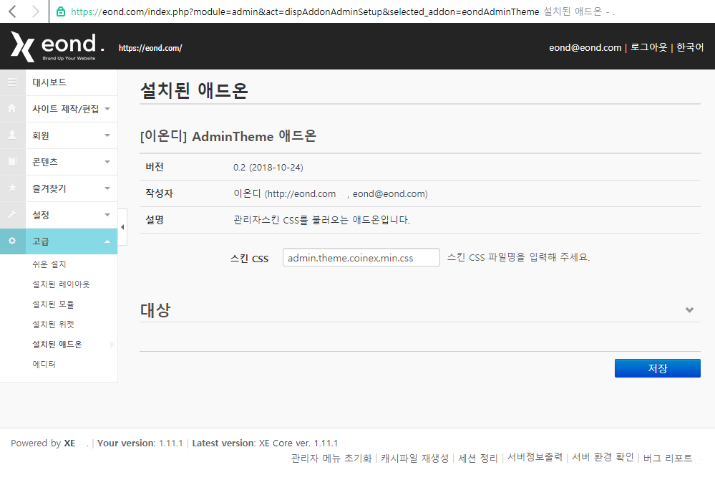The height and width of the screenshot is (485, 715).
Task: Click the home icon for site editing
Action: coord(12,109)
